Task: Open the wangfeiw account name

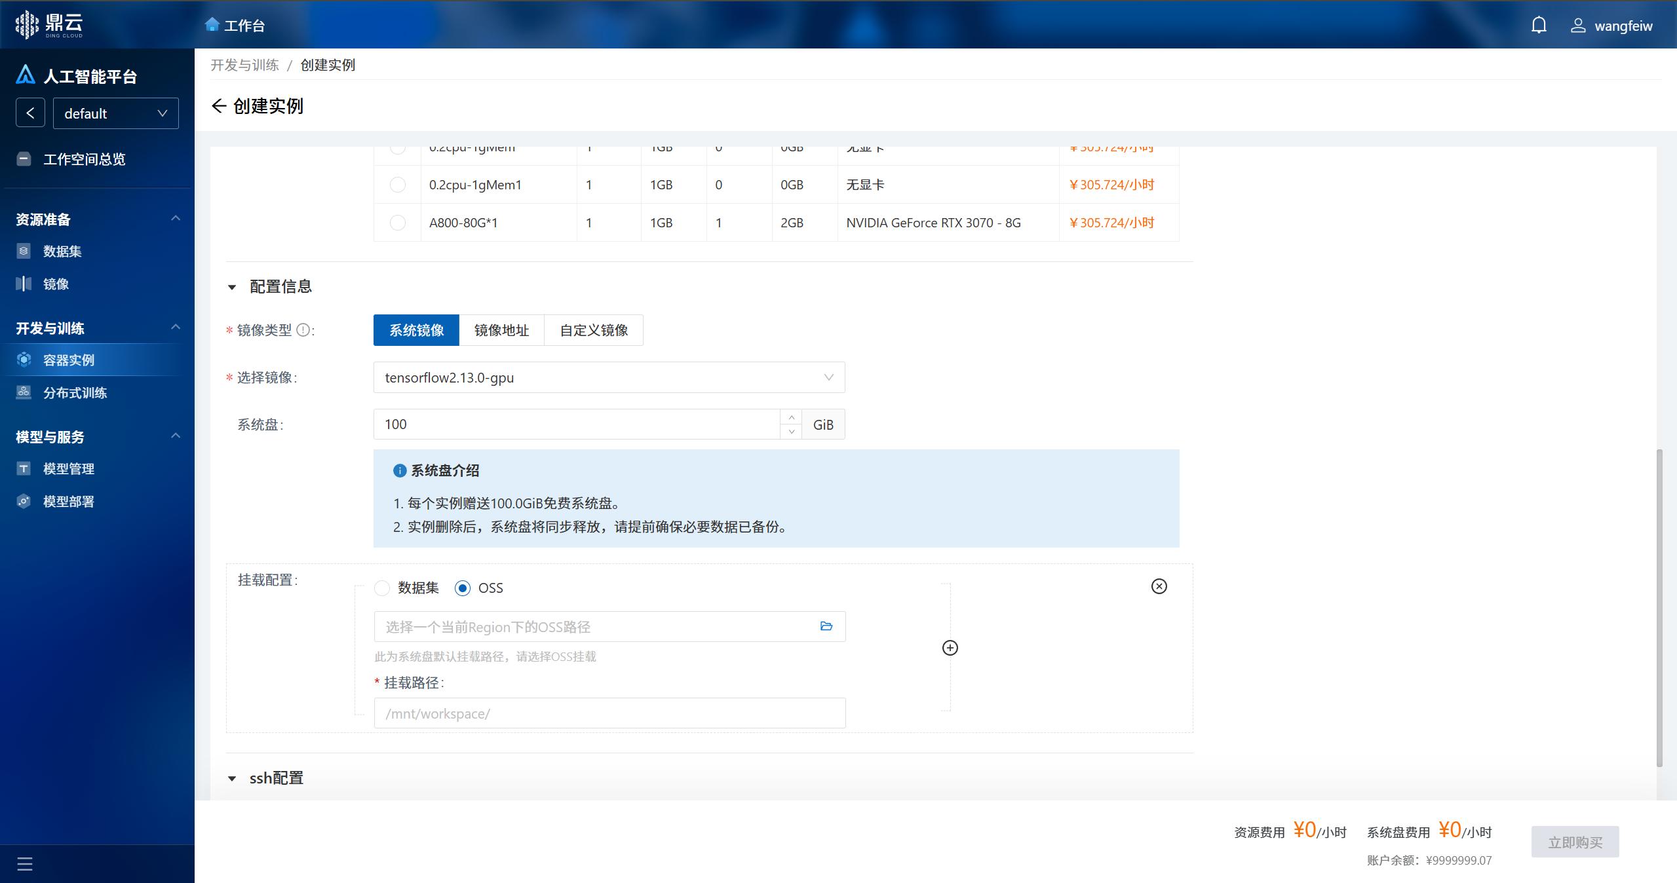Action: click(1623, 26)
